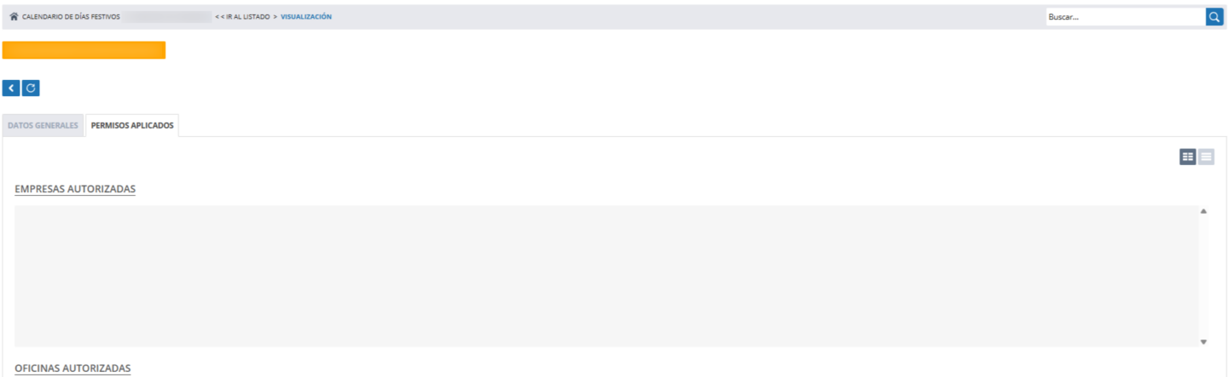1228x377 pixels.
Task: Click the down arrow of panel scrollbar
Action: (1203, 341)
